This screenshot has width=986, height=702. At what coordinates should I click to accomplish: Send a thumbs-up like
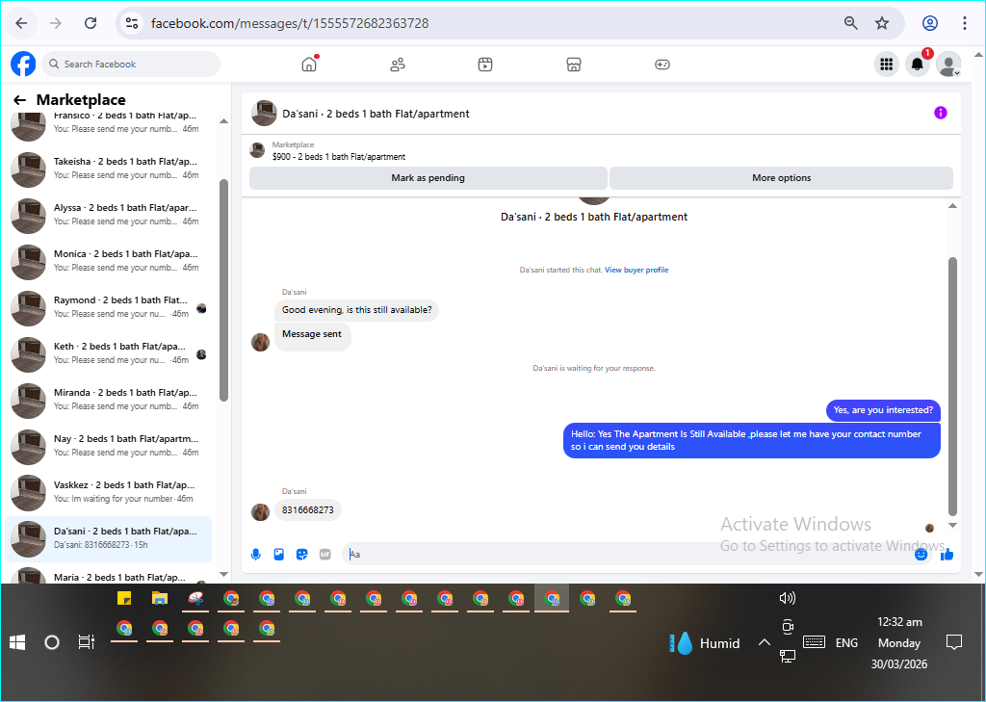947,554
